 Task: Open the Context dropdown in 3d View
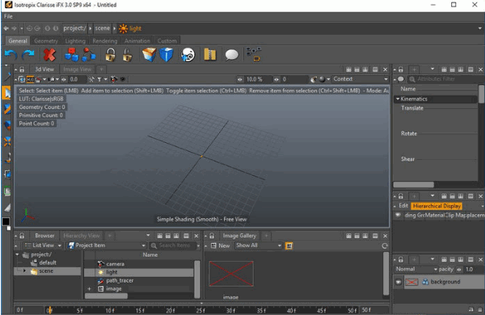point(361,79)
